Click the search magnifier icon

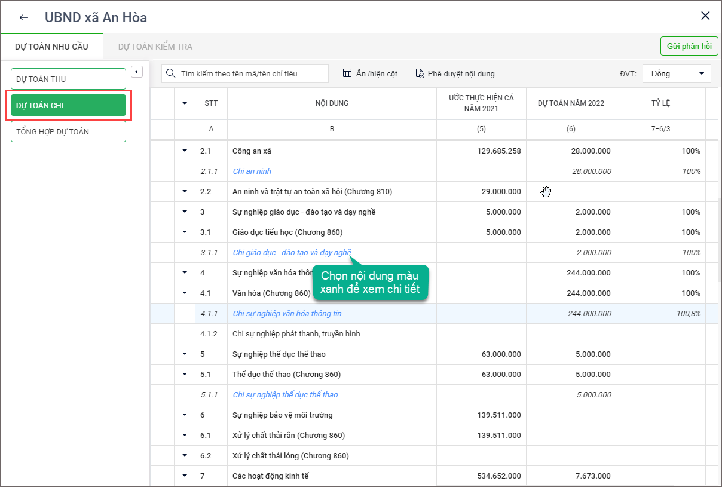(x=171, y=73)
